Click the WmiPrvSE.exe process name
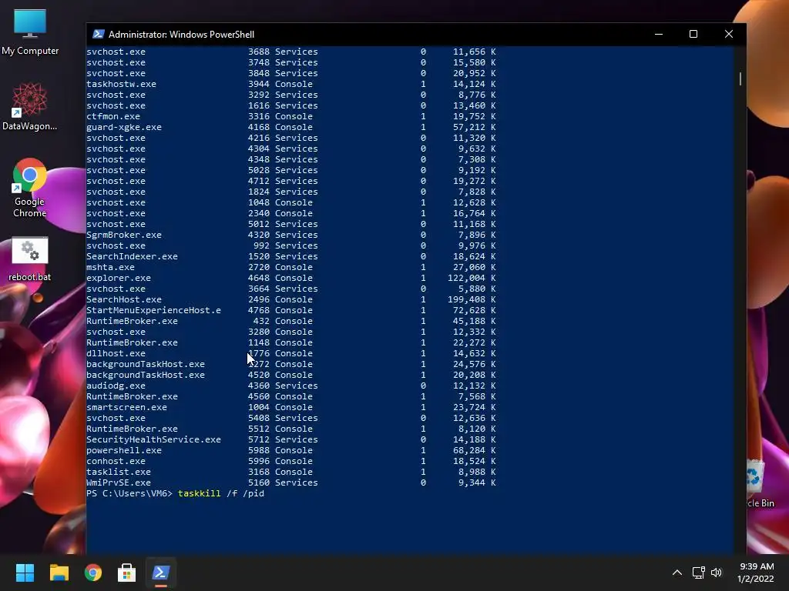The height and width of the screenshot is (591, 789). 119,483
